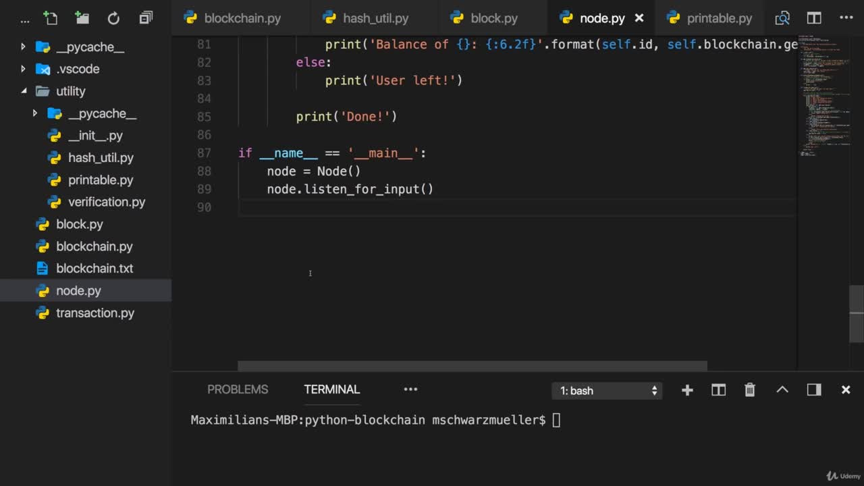864x486 pixels.
Task: Kill the terminal with trash icon
Action: pyautogui.click(x=750, y=390)
